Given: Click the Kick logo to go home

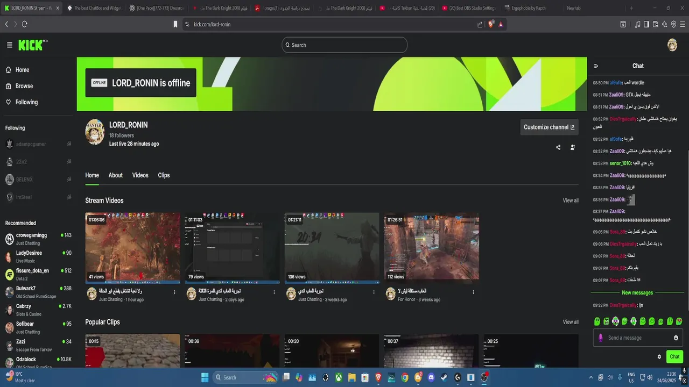Looking at the screenshot, I should pos(33,45).
